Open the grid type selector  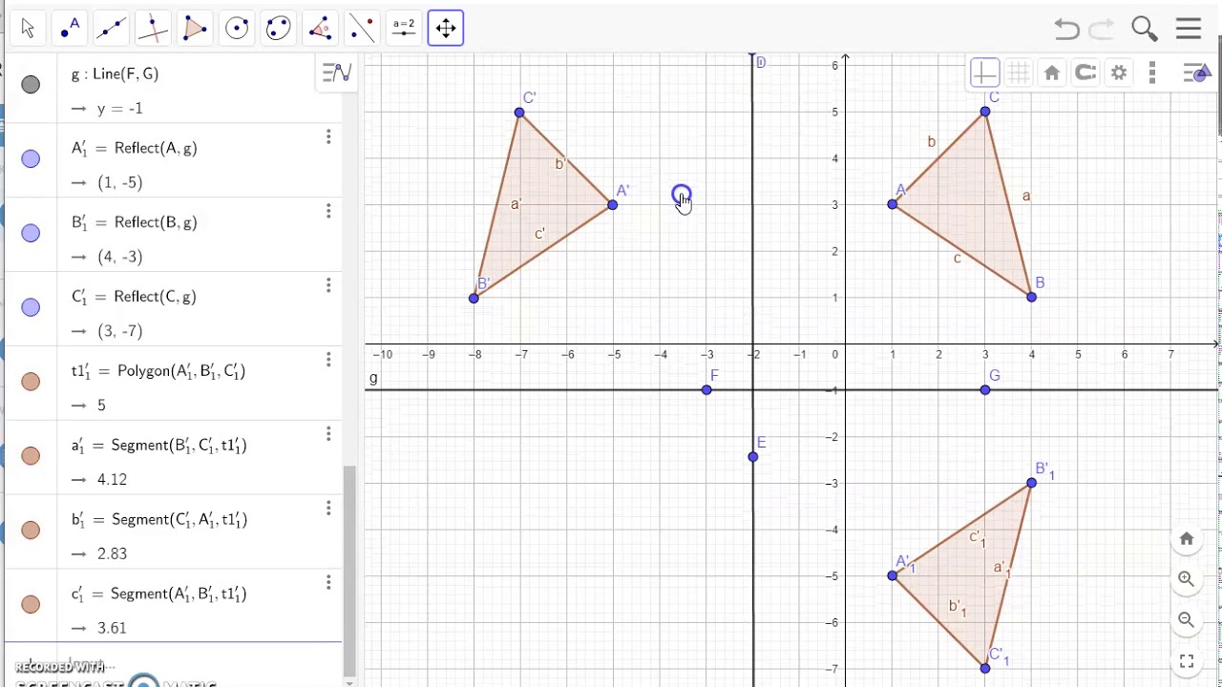pyautogui.click(x=1019, y=73)
